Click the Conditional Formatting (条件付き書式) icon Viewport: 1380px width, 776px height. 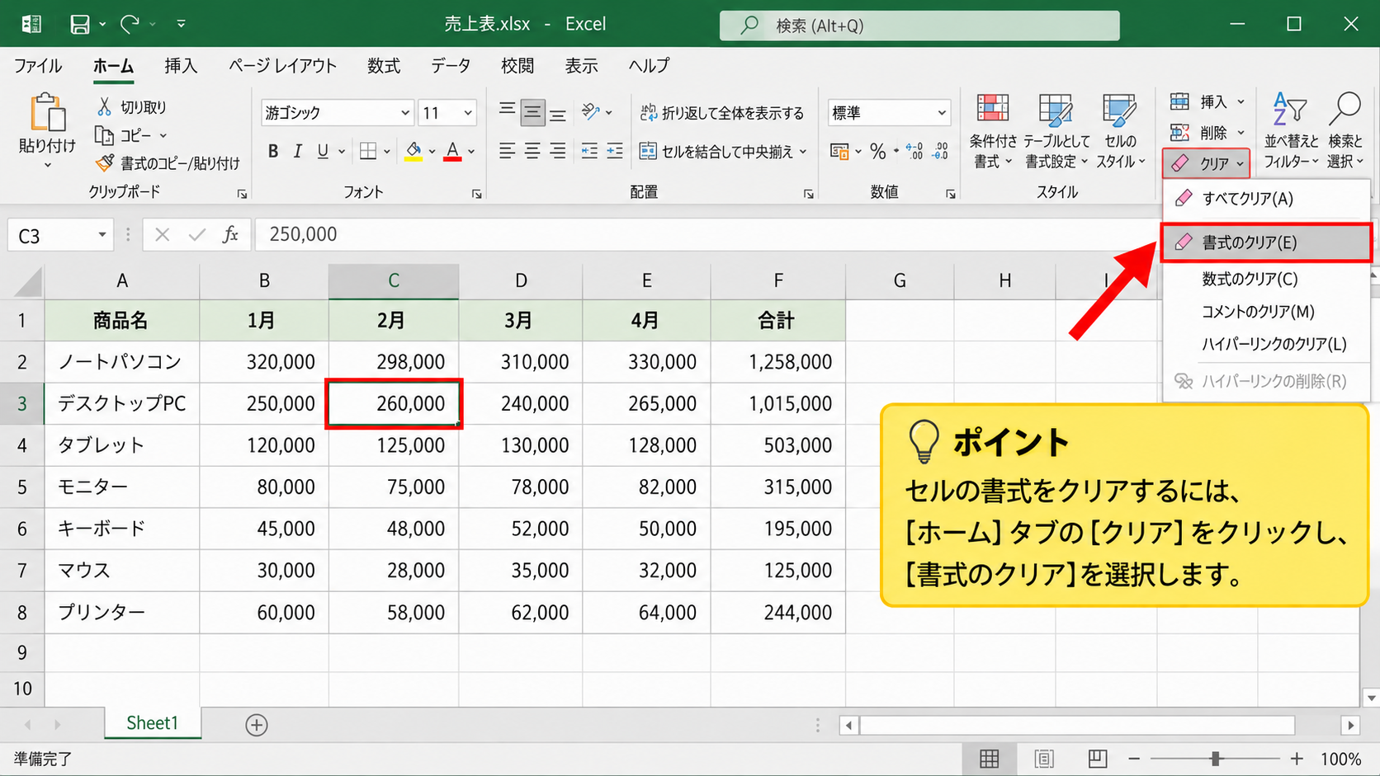(993, 109)
